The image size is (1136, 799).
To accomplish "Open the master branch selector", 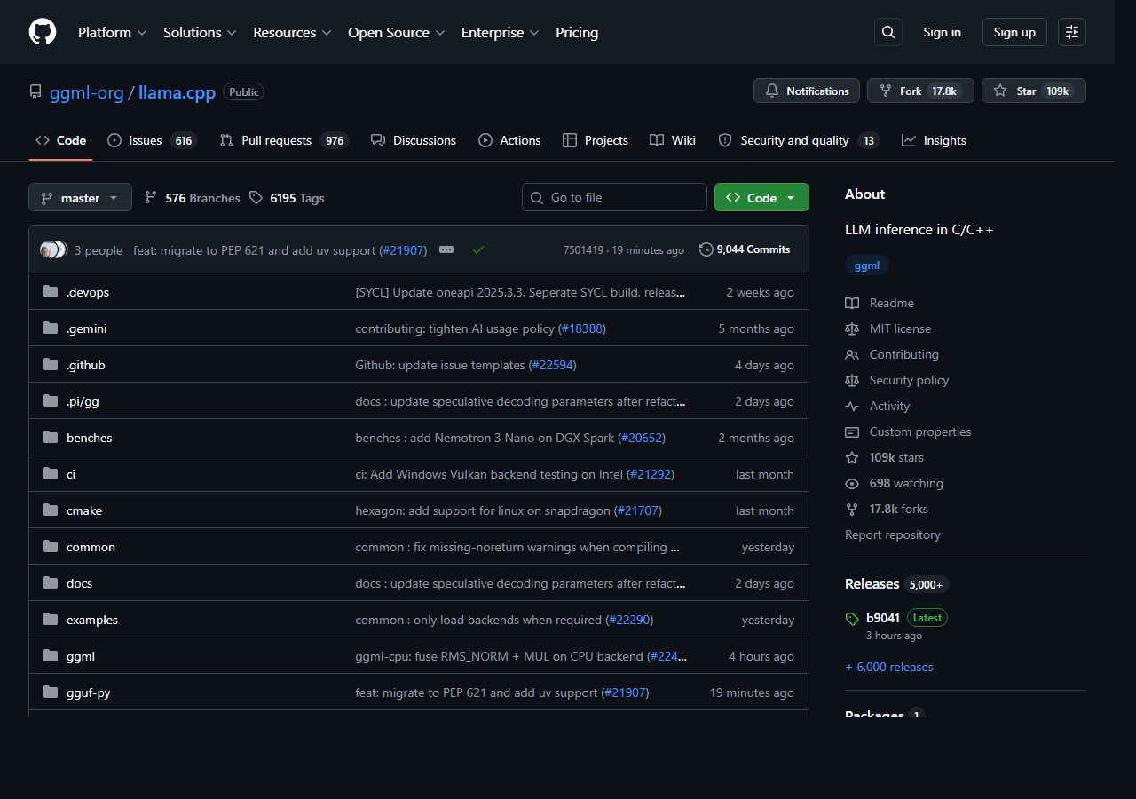I will [x=80, y=197].
